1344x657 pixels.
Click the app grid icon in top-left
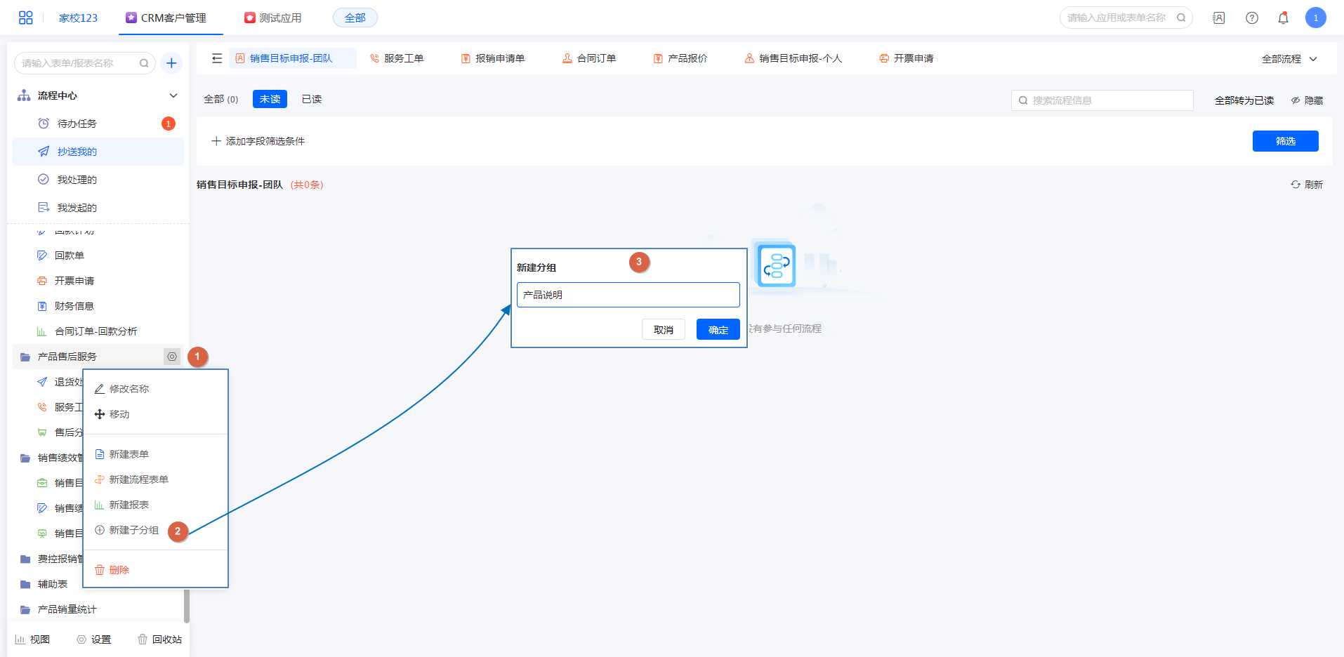click(x=26, y=18)
